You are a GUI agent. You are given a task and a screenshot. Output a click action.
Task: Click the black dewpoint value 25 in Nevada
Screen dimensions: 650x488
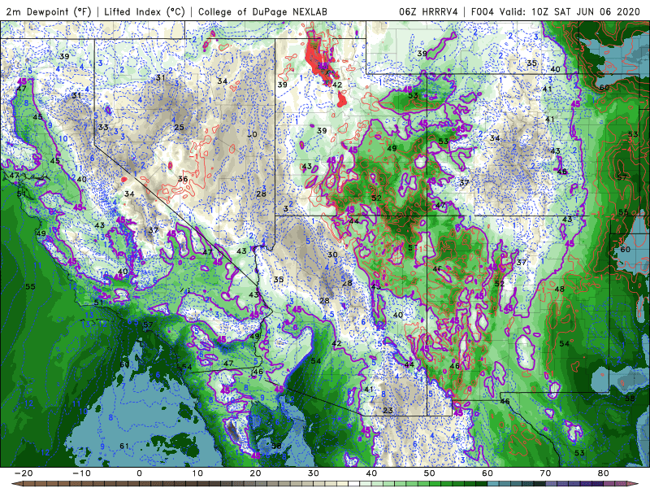(179, 127)
